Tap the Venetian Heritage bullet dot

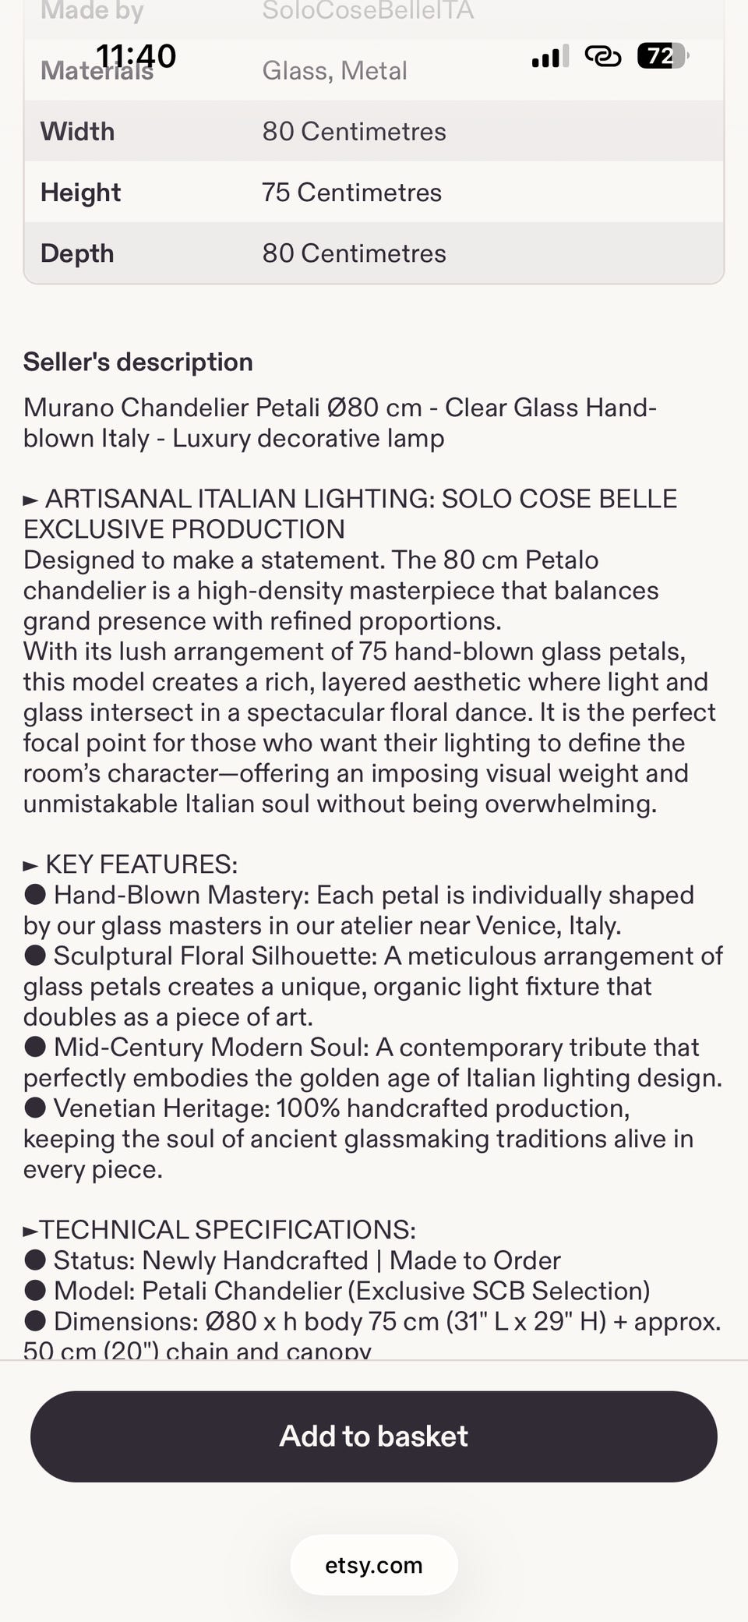(35, 1108)
